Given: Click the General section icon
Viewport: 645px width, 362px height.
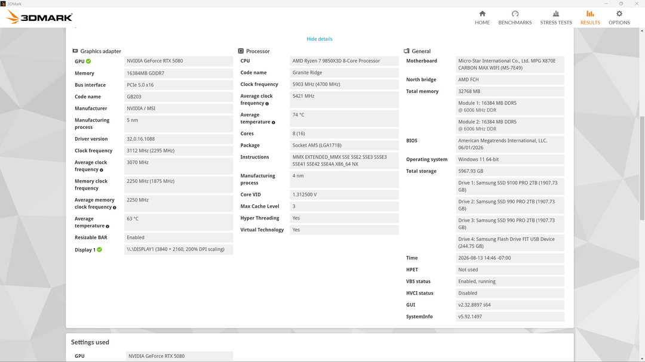Looking at the screenshot, I should coord(407,51).
